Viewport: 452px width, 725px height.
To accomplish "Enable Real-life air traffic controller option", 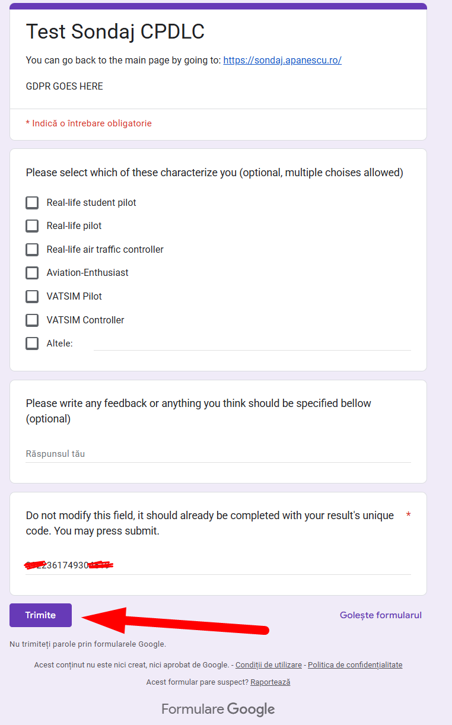I will coord(32,250).
